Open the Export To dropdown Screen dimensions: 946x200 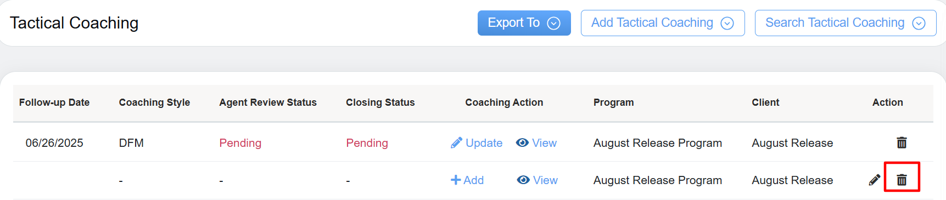tap(524, 23)
